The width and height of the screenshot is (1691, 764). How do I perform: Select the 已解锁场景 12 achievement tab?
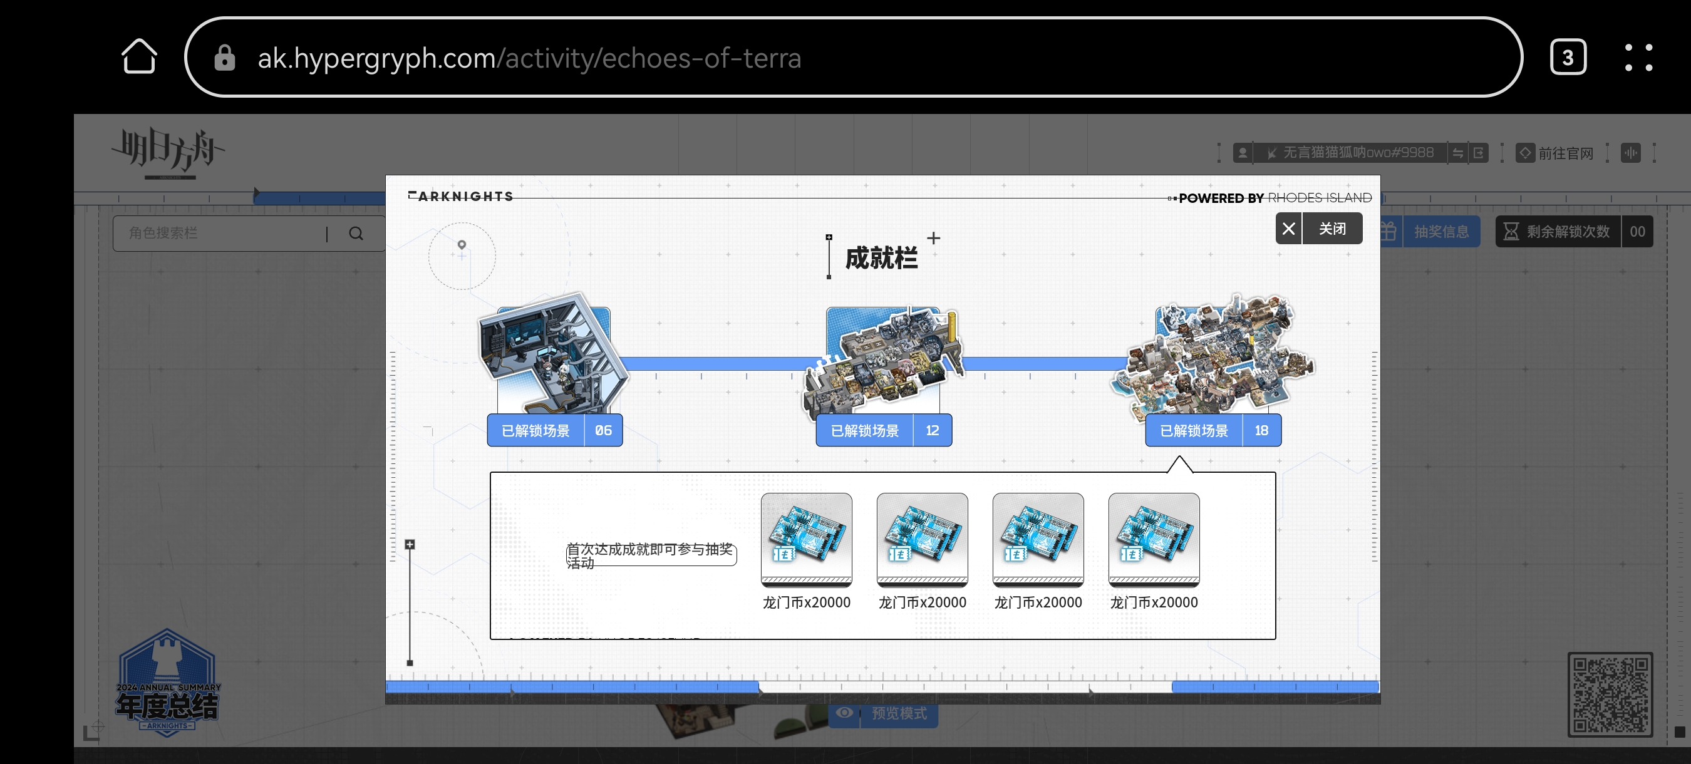(x=884, y=431)
